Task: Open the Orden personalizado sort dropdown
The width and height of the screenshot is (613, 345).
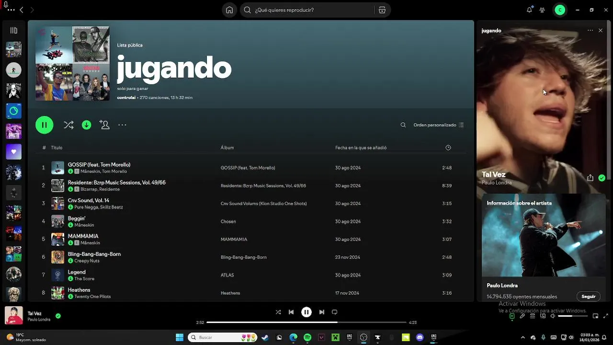Action: [439, 125]
